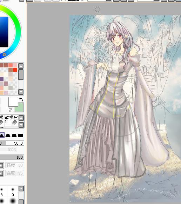
Task: Open the white foreground color swatch
Action: [13, 102]
